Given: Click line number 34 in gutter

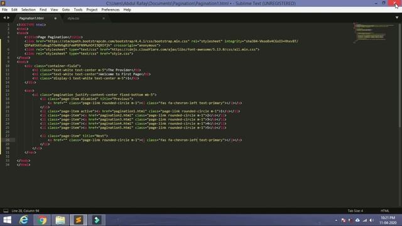Looking at the screenshot, I should click(8, 164).
